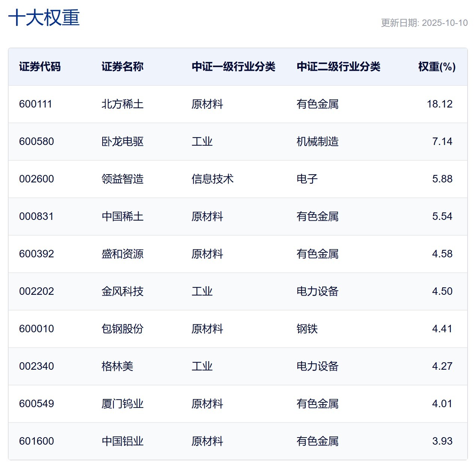
Task: Click 原材料 cell in 厦门钨业 row
Action: (x=207, y=404)
